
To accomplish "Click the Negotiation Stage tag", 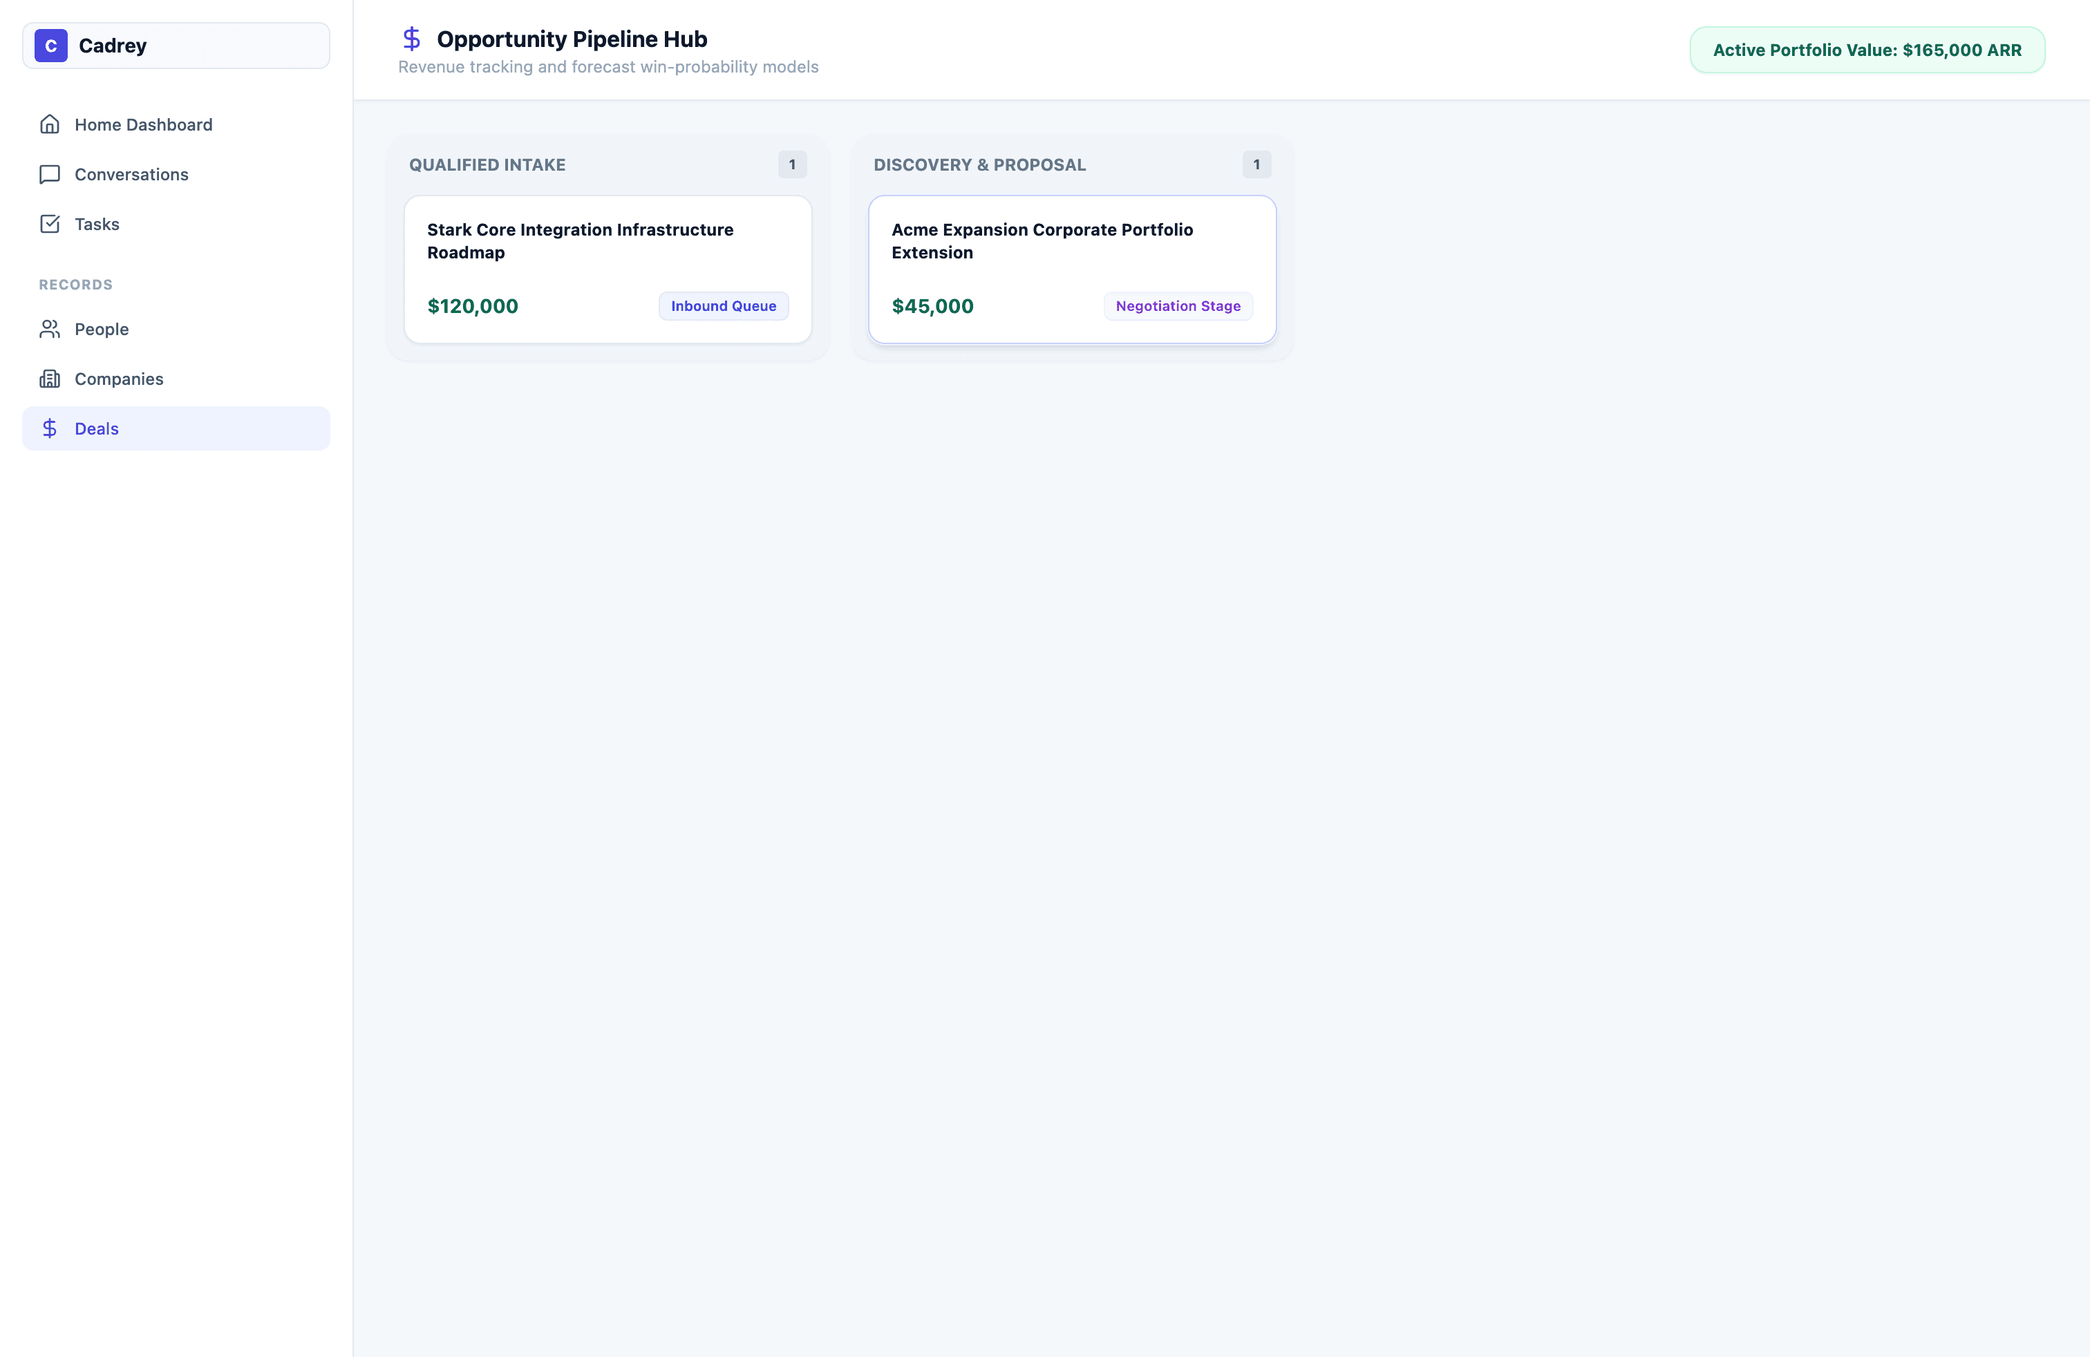I will click(x=1178, y=306).
